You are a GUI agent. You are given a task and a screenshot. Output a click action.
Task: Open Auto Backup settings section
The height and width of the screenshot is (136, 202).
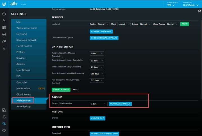[23, 106]
